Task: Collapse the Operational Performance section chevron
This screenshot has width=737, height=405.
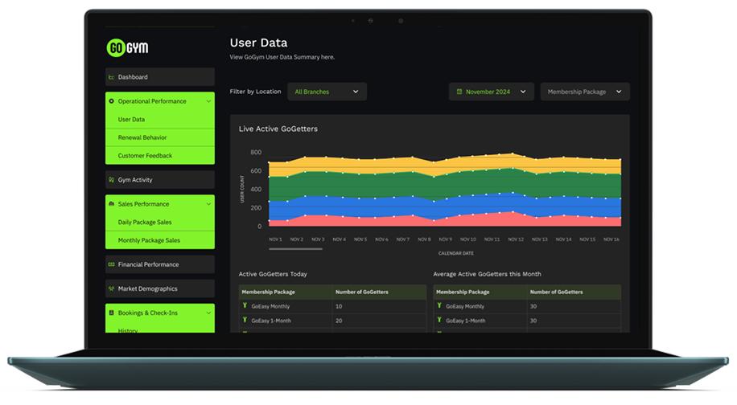Action: 208,101
